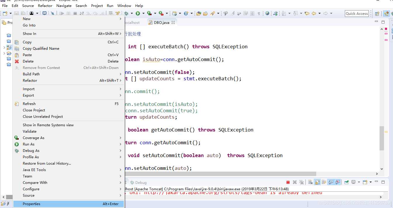Click the Back navigation arrow icon

[314, 13]
